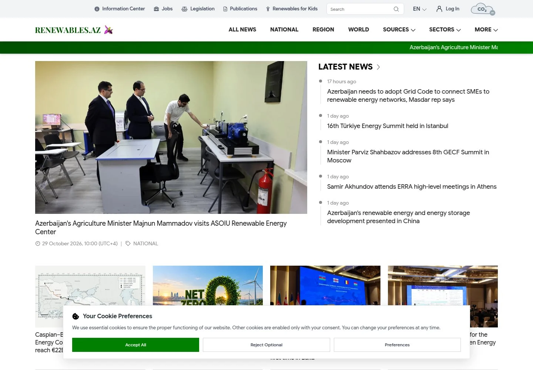Click the Accept All cookies button

(135, 345)
